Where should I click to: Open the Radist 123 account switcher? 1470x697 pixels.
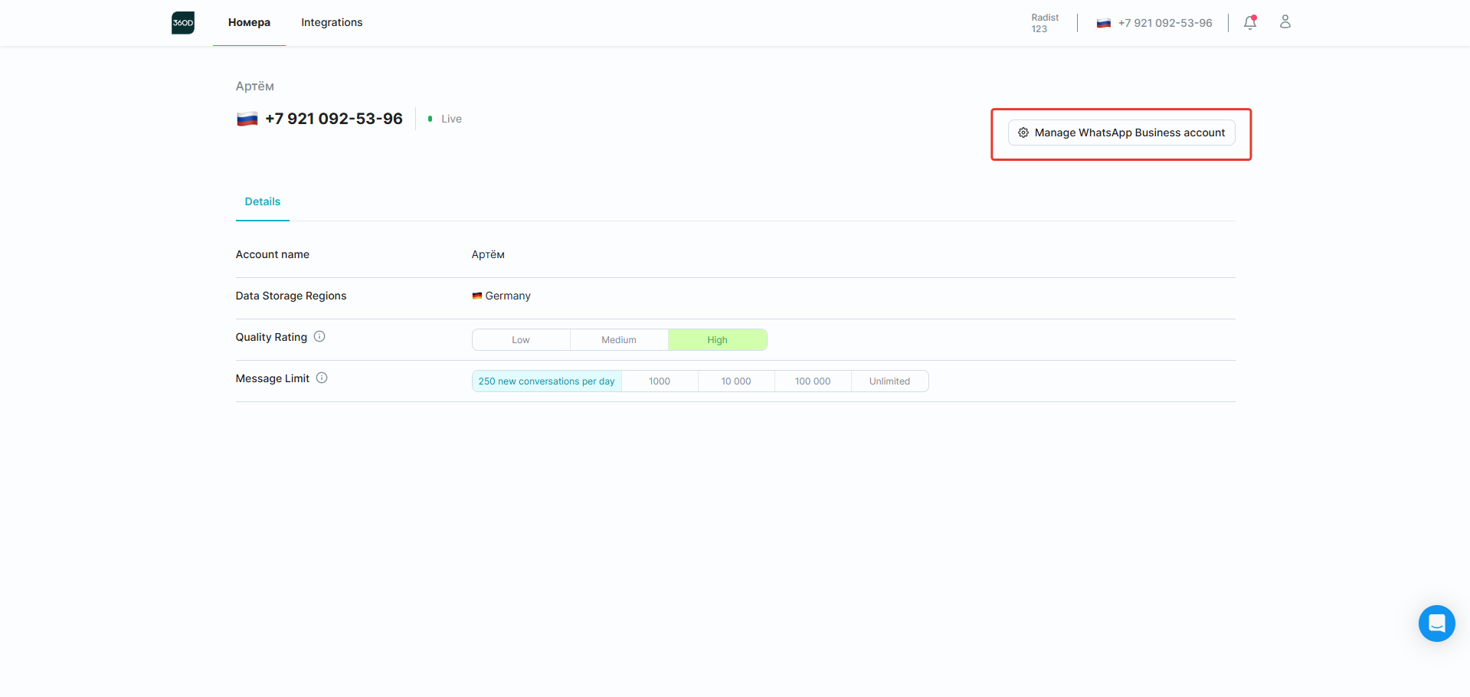coord(1045,23)
